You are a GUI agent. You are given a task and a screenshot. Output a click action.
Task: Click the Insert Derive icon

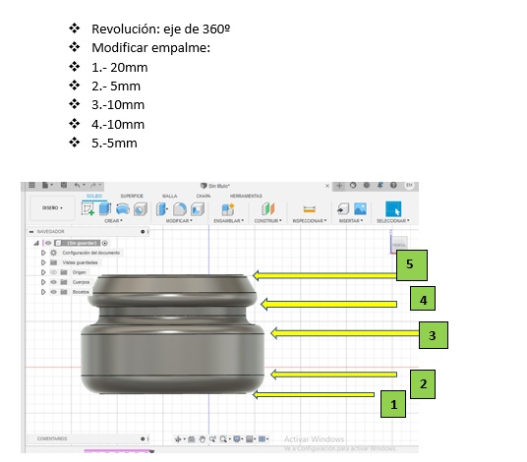pyautogui.click(x=343, y=209)
